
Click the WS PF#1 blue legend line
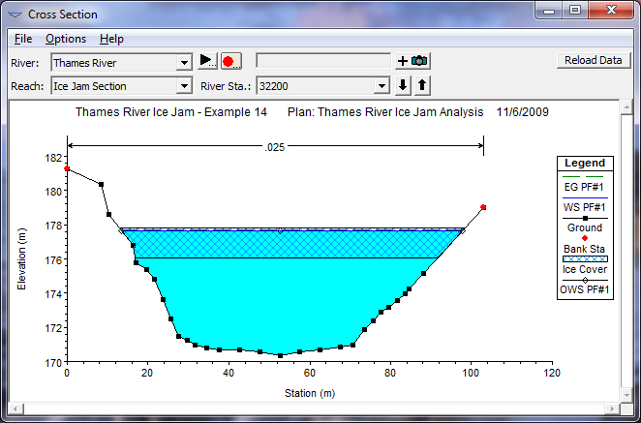coord(585,196)
